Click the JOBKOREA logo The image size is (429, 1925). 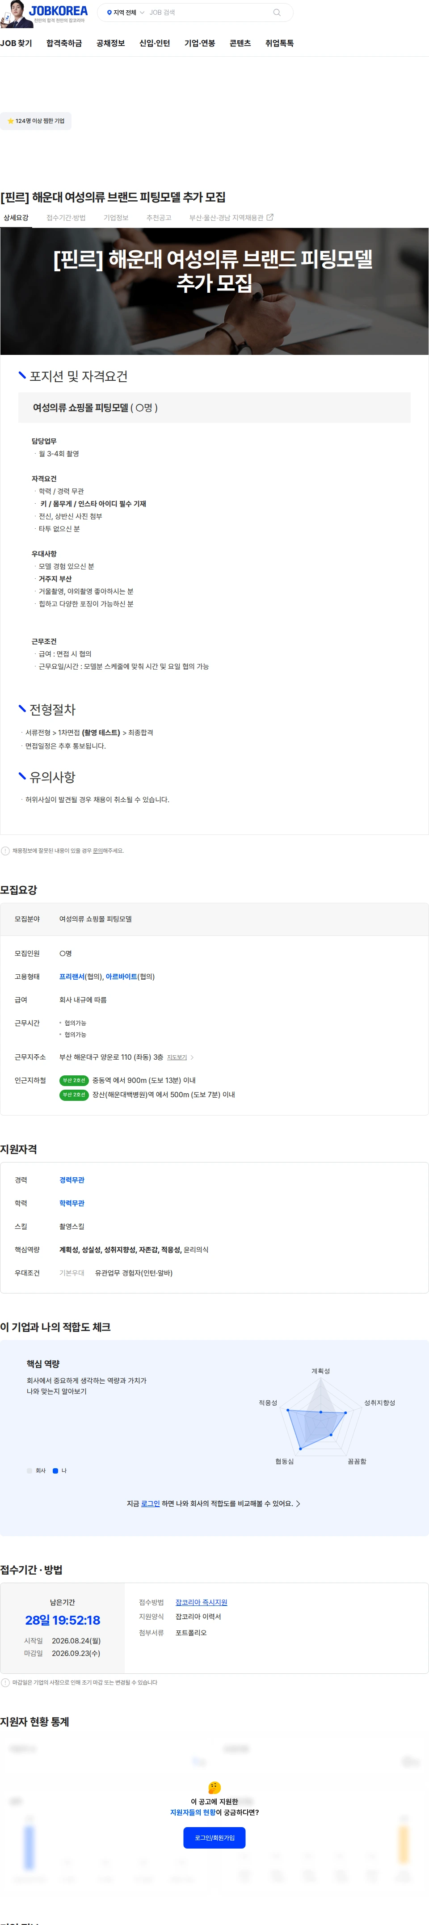[x=58, y=10]
